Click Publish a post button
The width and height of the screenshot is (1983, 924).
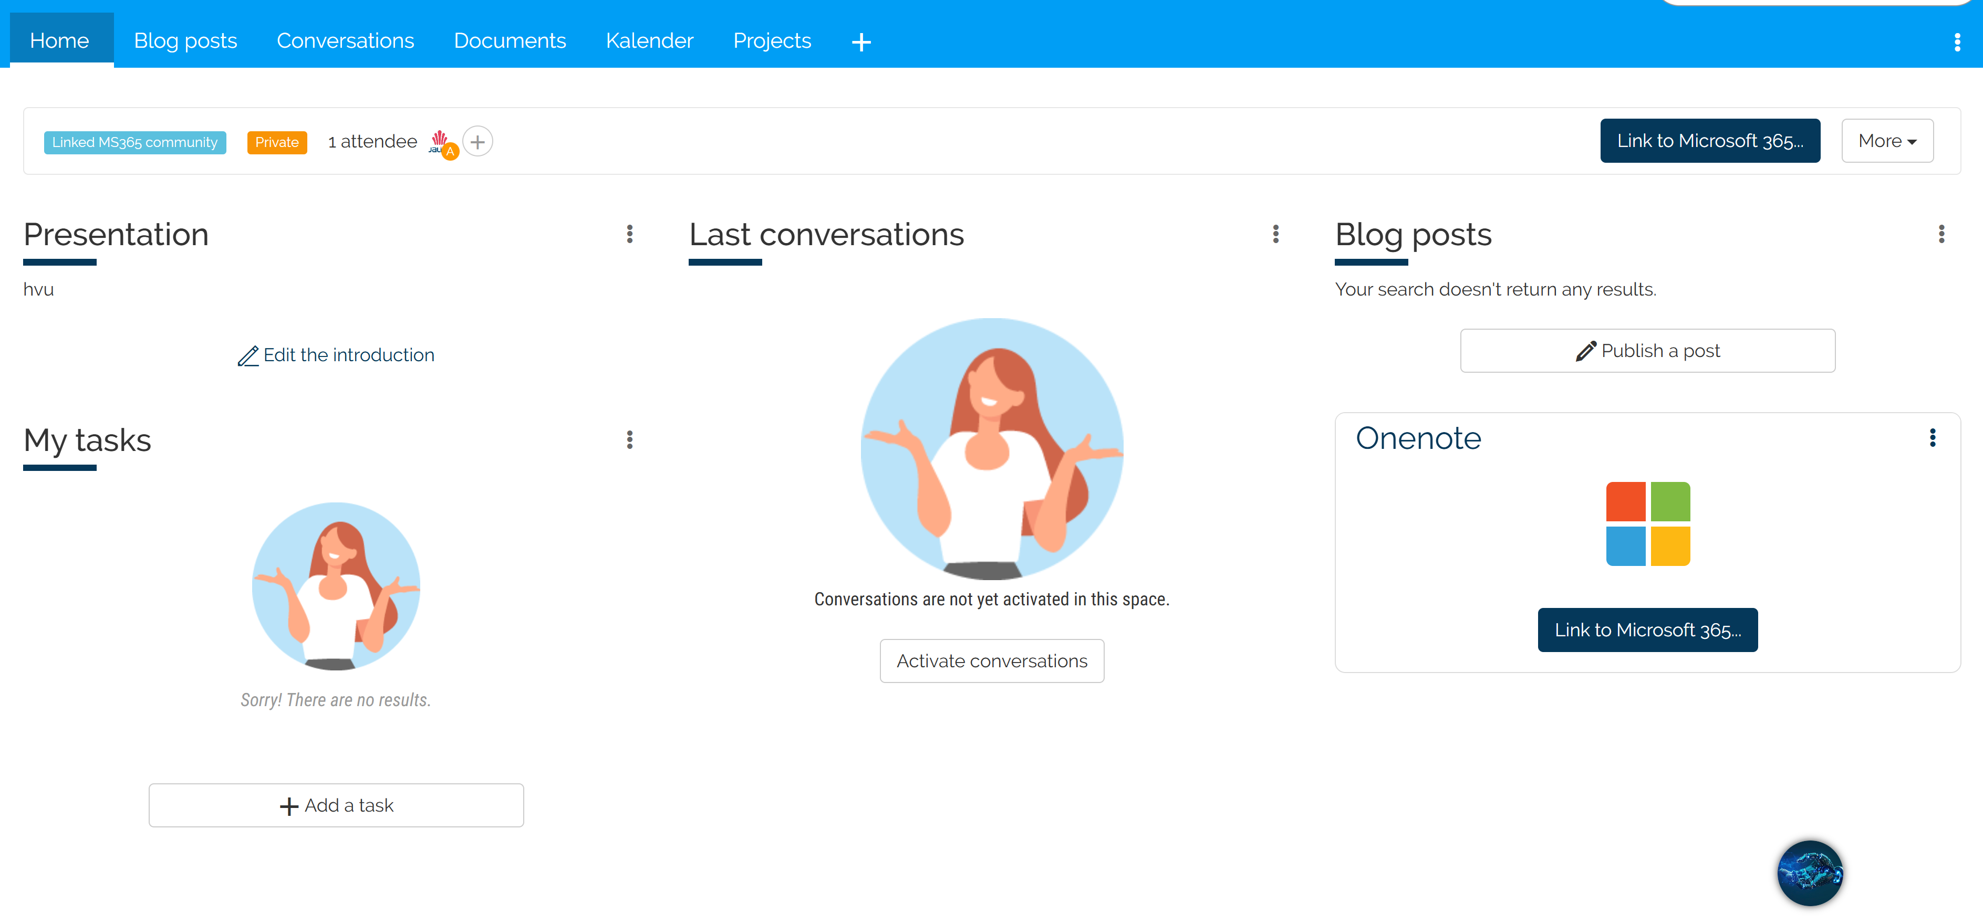click(x=1647, y=351)
